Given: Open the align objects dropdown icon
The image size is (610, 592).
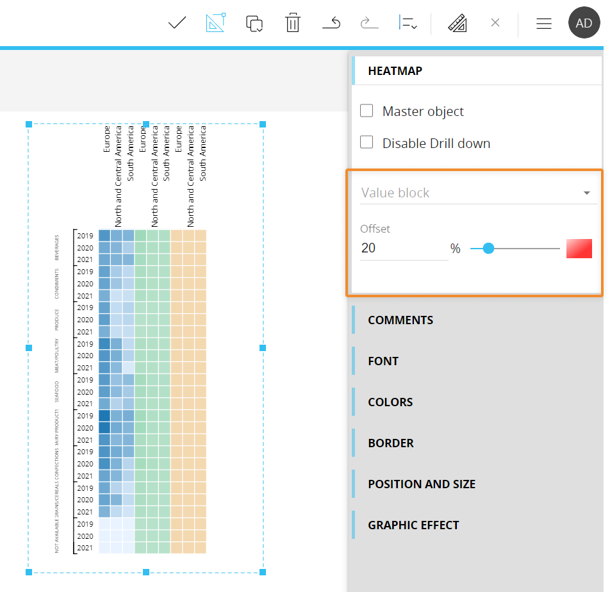Looking at the screenshot, I should [408, 24].
